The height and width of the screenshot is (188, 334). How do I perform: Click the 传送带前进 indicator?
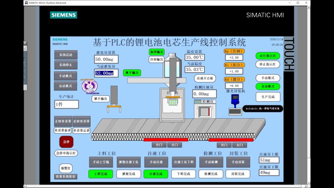[x=63, y=130]
